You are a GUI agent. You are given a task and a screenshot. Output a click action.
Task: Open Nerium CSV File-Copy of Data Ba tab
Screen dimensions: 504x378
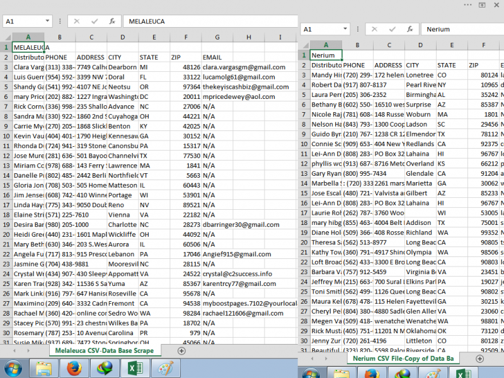pyautogui.click(x=403, y=358)
